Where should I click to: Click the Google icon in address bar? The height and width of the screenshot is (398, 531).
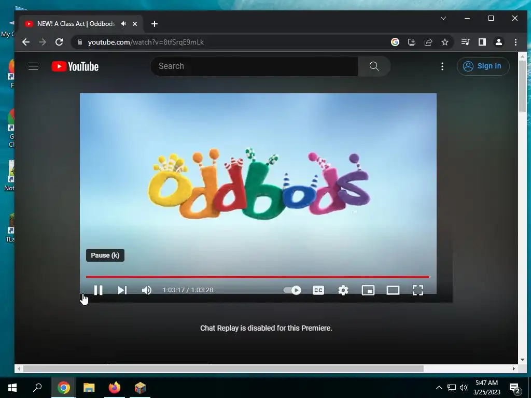pyautogui.click(x=395, y=42)
